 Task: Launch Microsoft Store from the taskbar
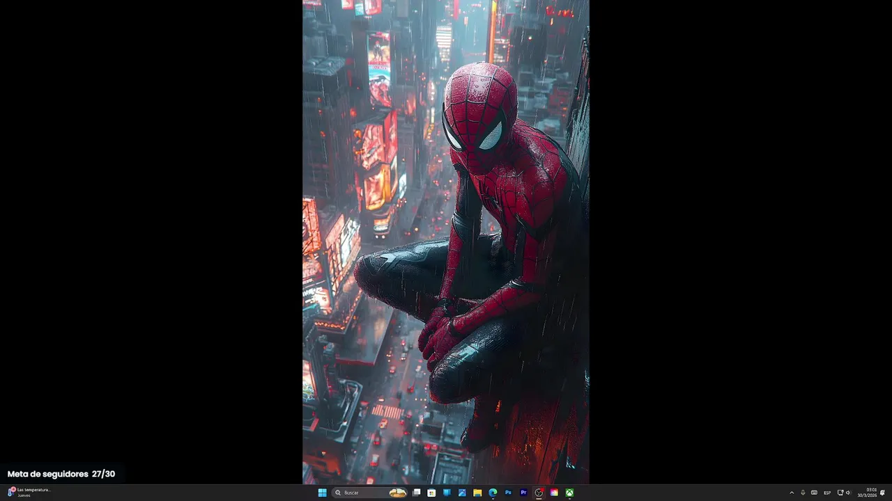coord(431,493)
